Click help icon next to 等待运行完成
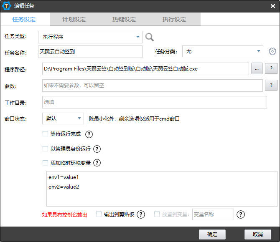This screenshot has width=280, height=242. click(89, 134)
